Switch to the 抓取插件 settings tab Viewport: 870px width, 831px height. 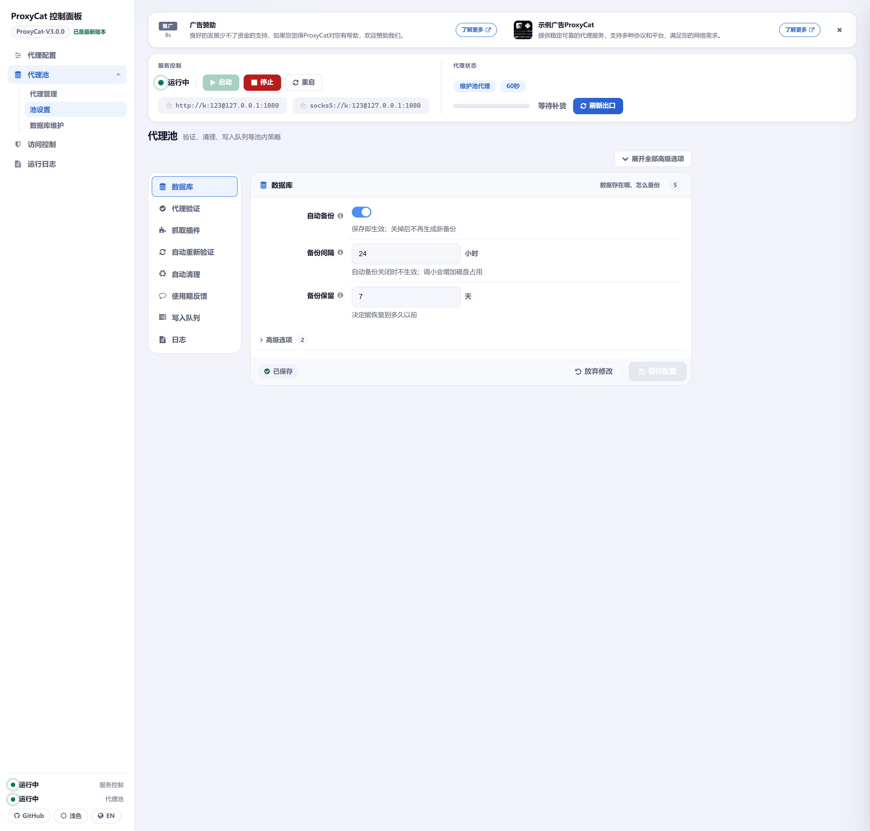pyautogui.click(x=194, y=230)
